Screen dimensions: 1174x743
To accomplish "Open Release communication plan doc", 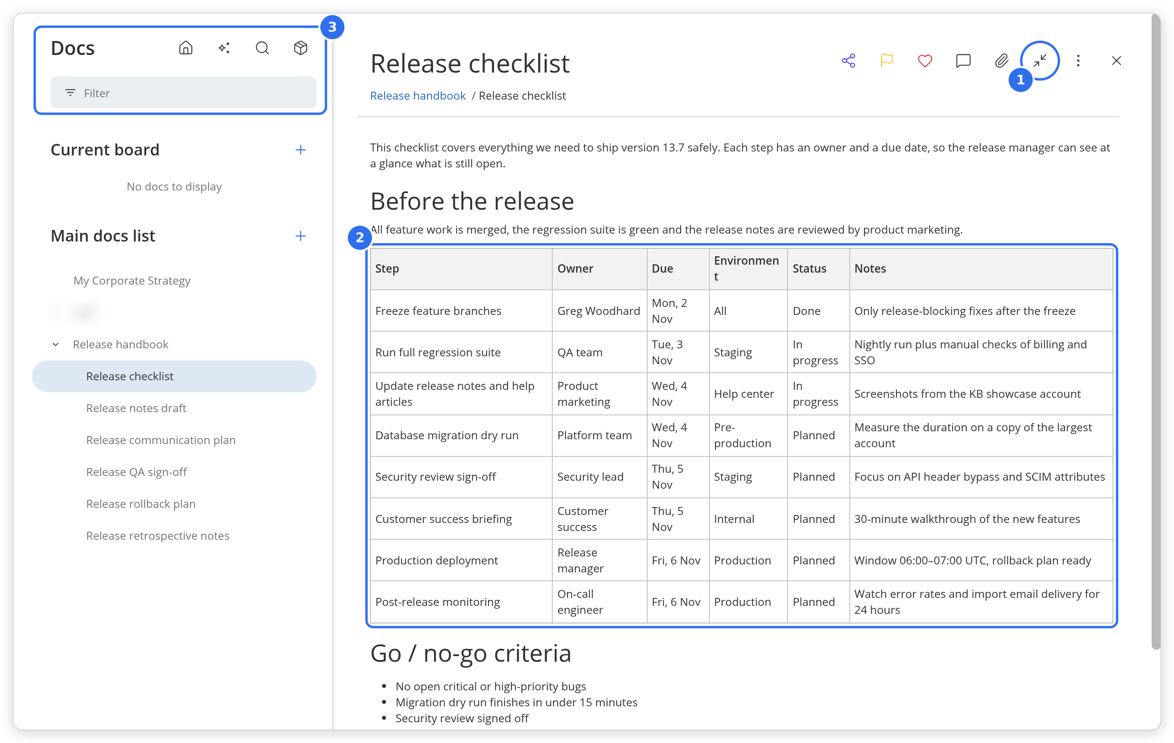I will point(161,440).
